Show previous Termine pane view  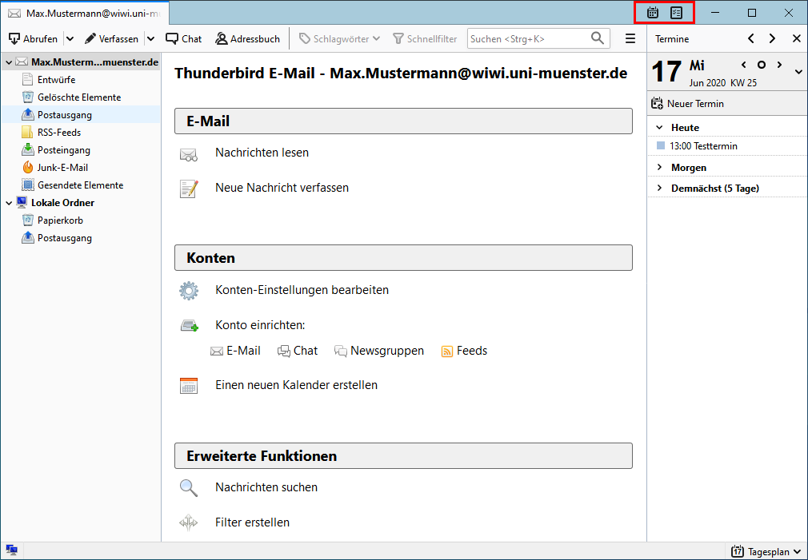pos(751,38)
